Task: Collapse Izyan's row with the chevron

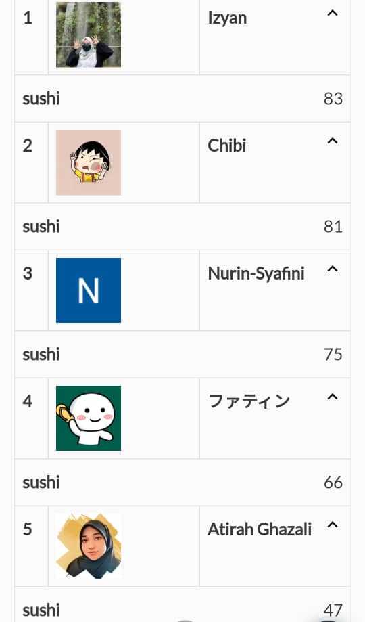Action: (x=333, y=13)
